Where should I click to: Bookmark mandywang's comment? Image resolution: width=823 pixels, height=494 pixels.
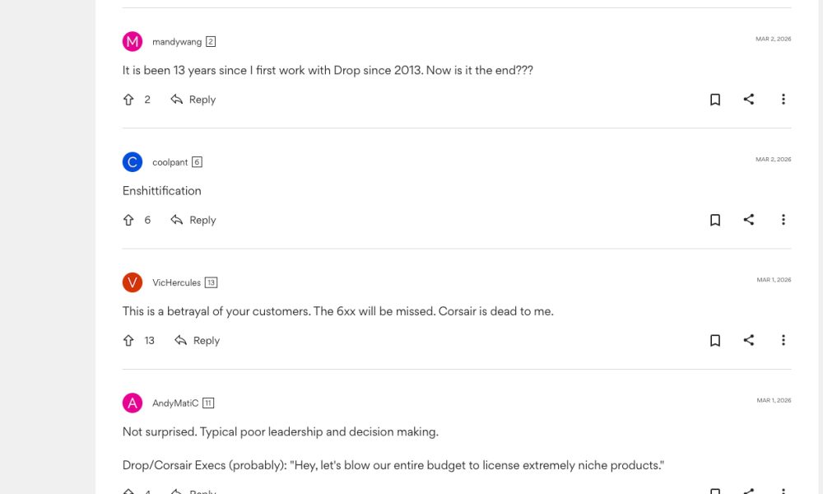(715, 100)
